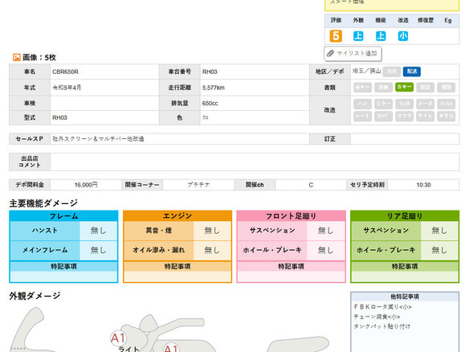Click the orange 5 rating badge

[336, 36]
